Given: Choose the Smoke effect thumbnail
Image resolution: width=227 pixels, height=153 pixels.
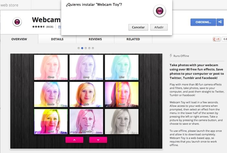Looking at the screenshot, I should point(51,95).
